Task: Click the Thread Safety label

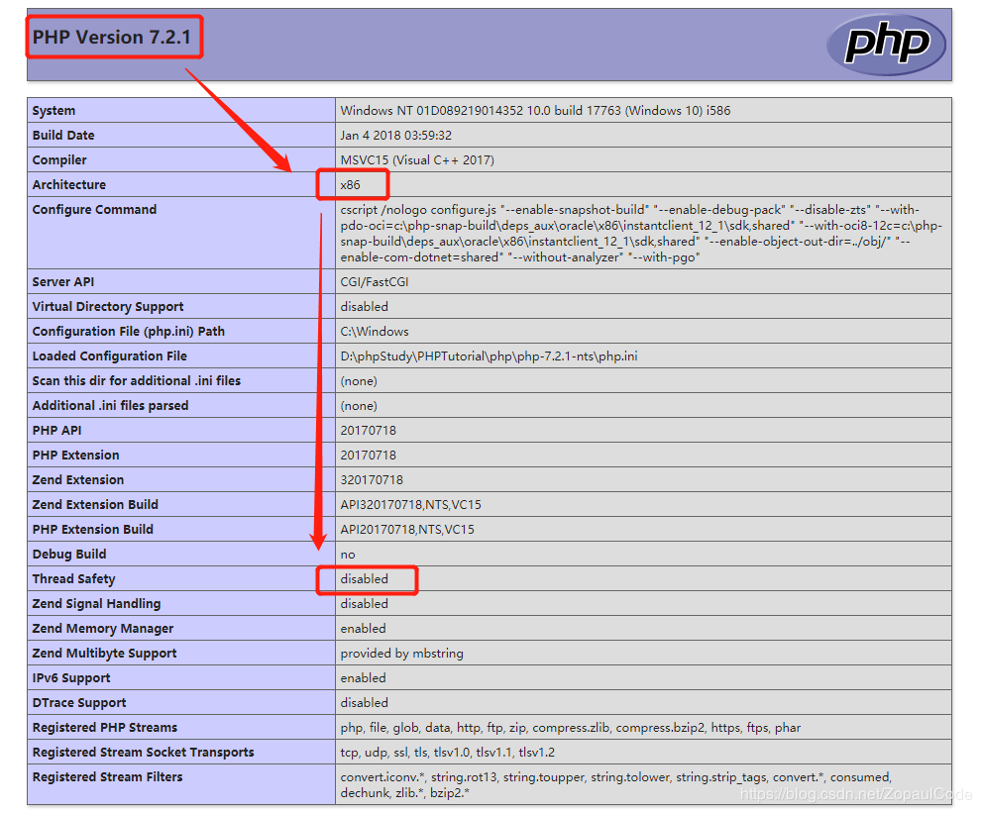Action: 74,579
